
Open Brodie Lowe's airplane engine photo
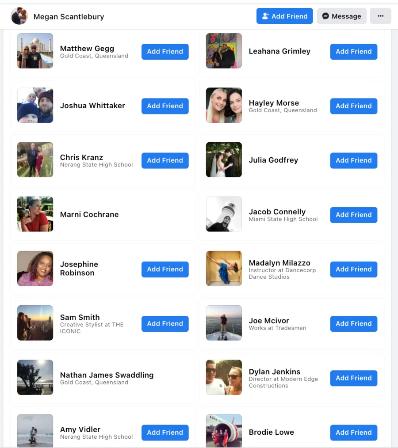pyautogui.click(x=224, y=431)
